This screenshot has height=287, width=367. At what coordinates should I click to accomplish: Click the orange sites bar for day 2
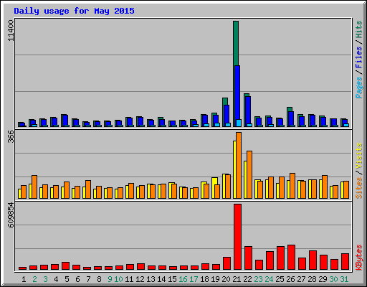click(34, 187)
